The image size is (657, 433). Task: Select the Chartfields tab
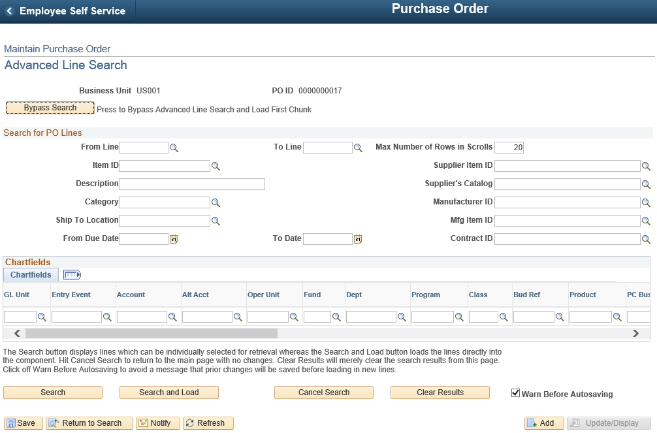point(30,274)
